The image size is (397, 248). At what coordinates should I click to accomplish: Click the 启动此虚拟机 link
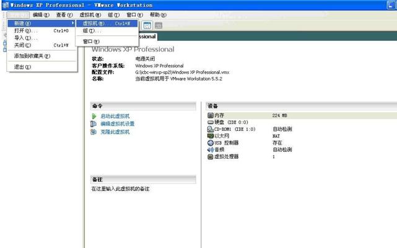(115, 116)
